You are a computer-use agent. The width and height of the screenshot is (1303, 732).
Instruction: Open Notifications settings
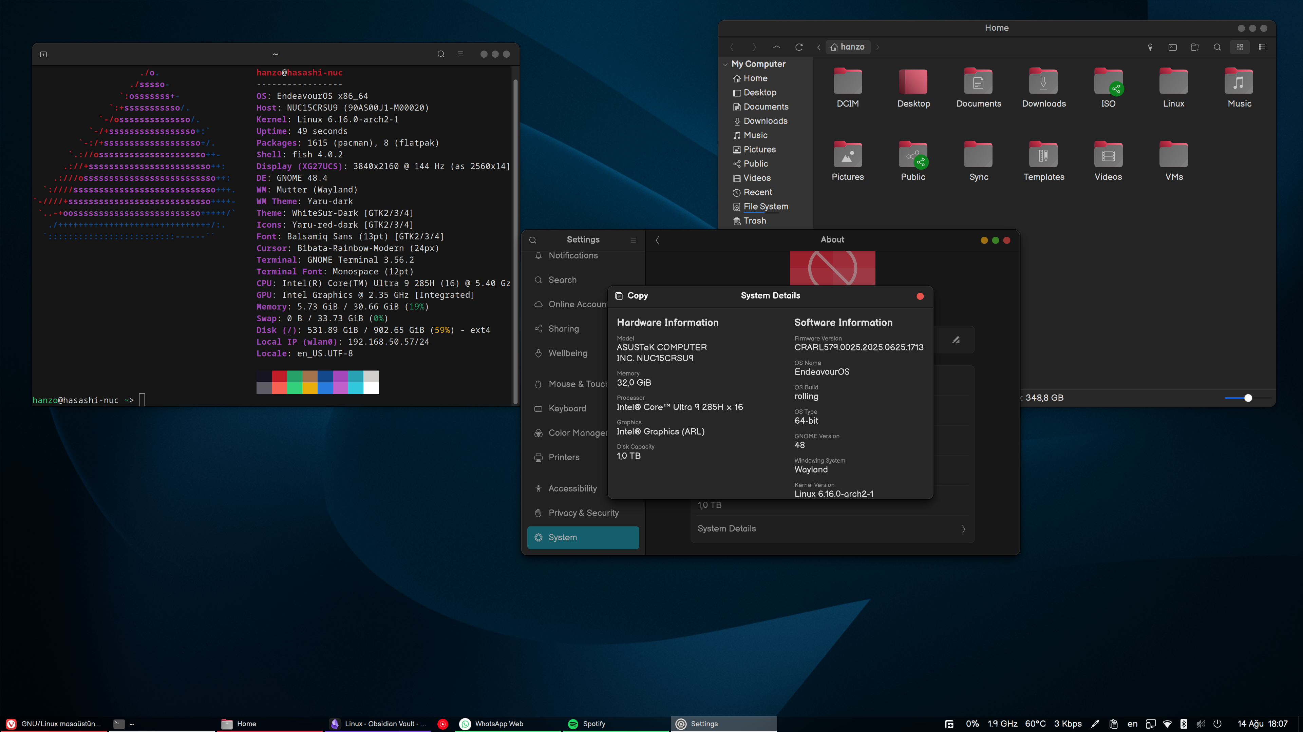click(x=583, y=255)
